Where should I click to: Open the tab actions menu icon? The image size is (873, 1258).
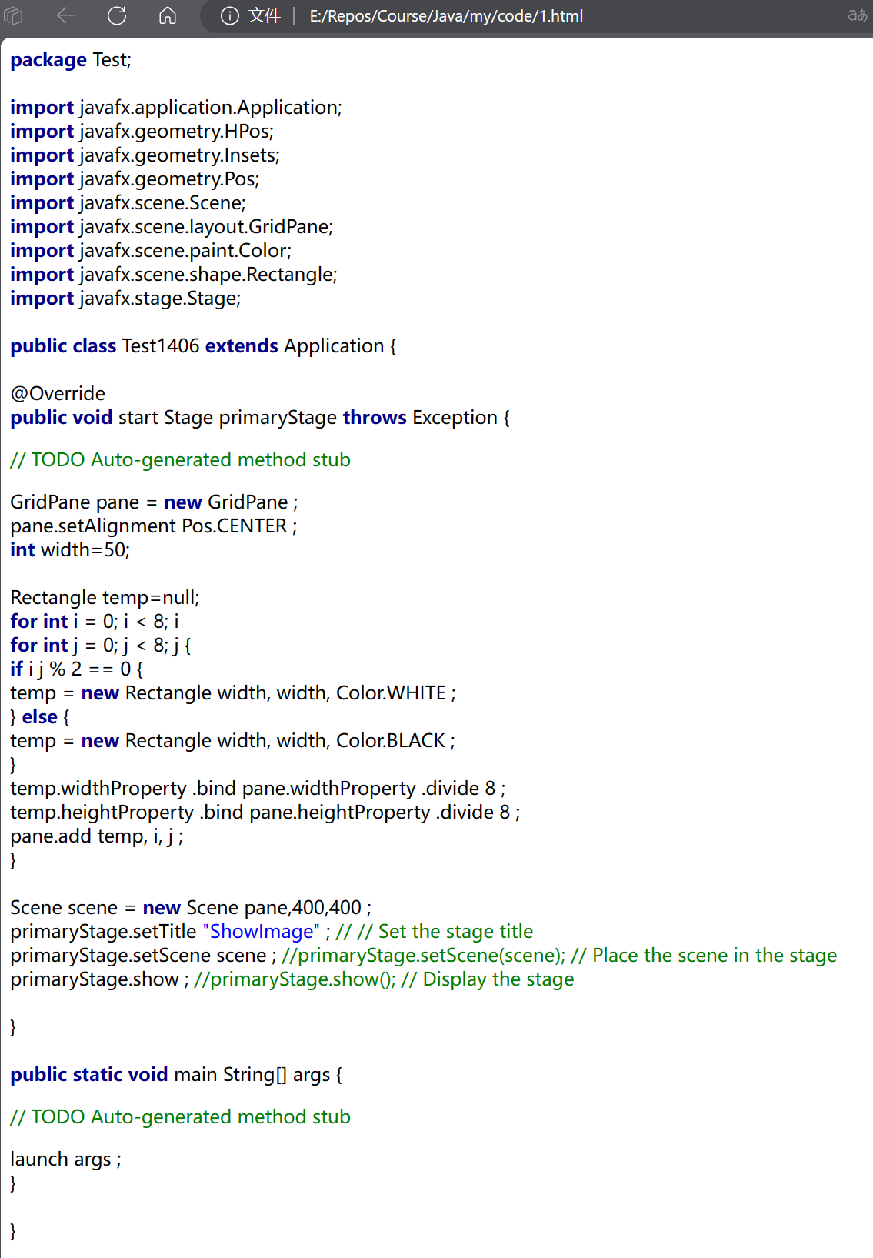click(x=14, y=15)
